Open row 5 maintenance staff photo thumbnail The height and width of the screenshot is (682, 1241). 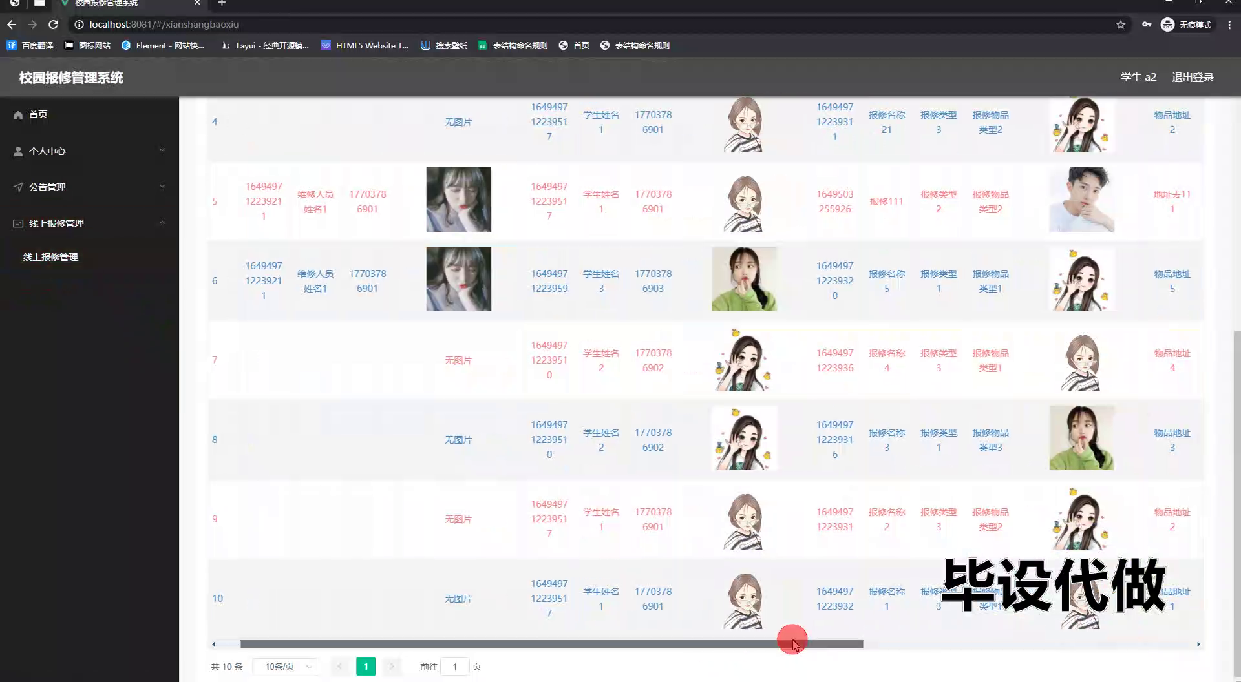tap(458, 200)
